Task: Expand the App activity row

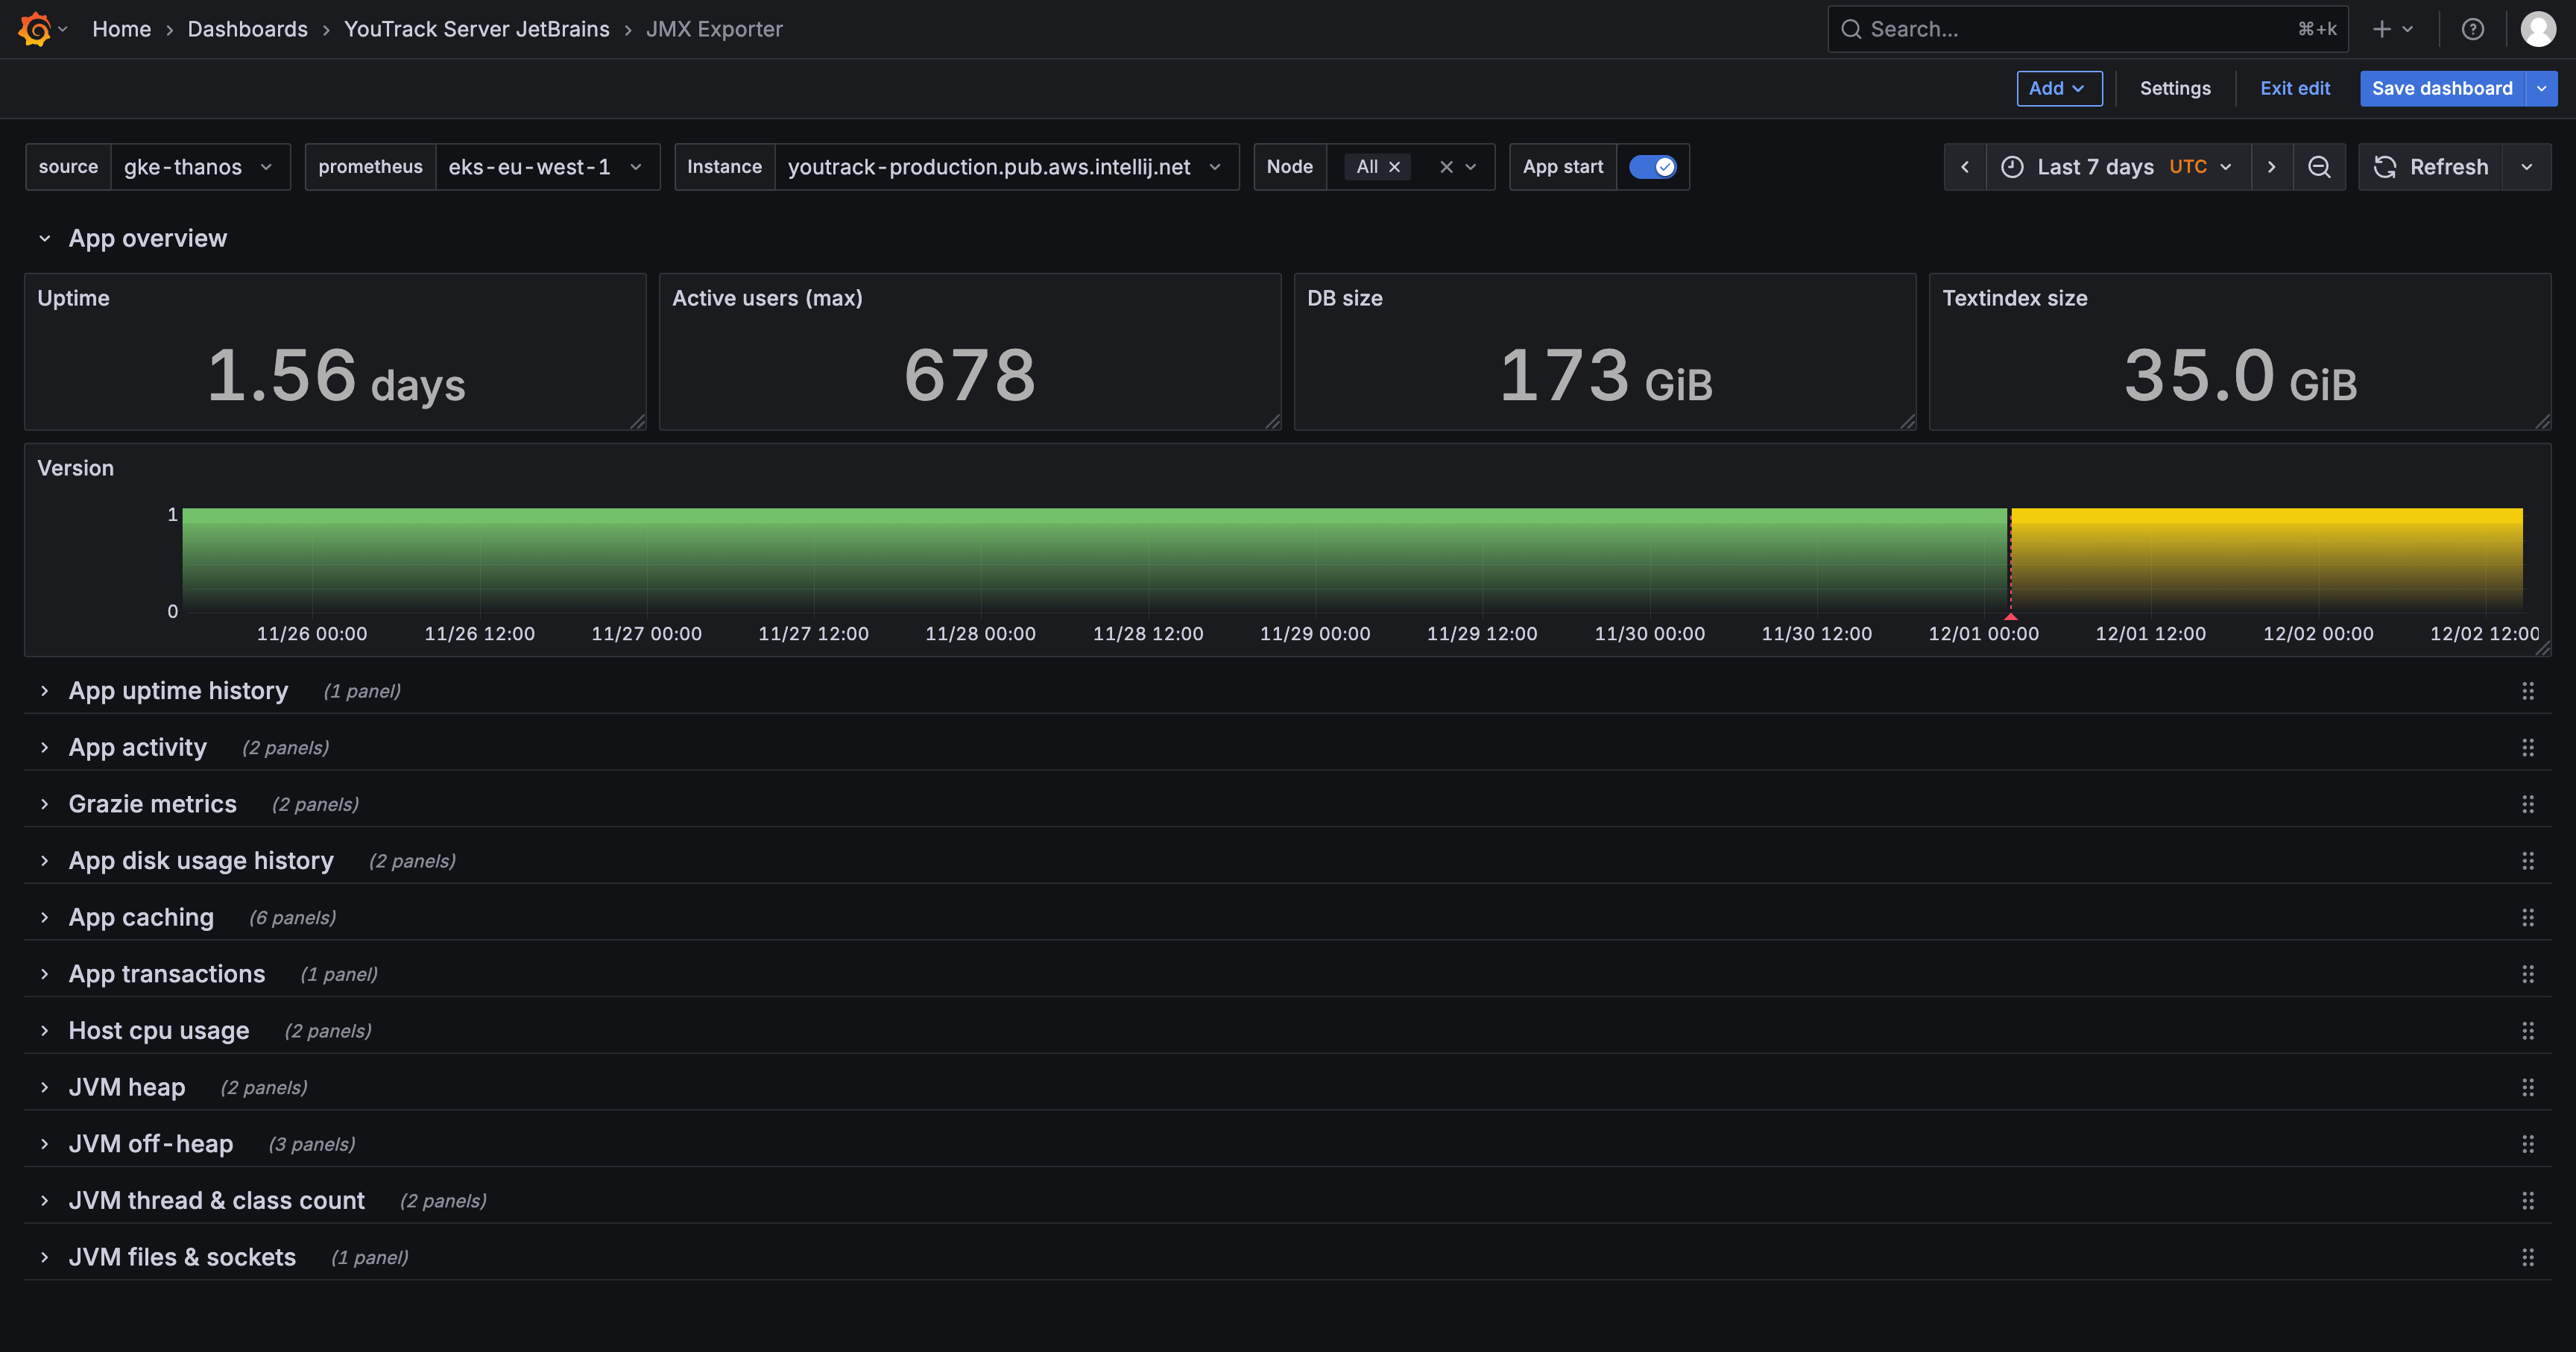Action: [44, 748]
